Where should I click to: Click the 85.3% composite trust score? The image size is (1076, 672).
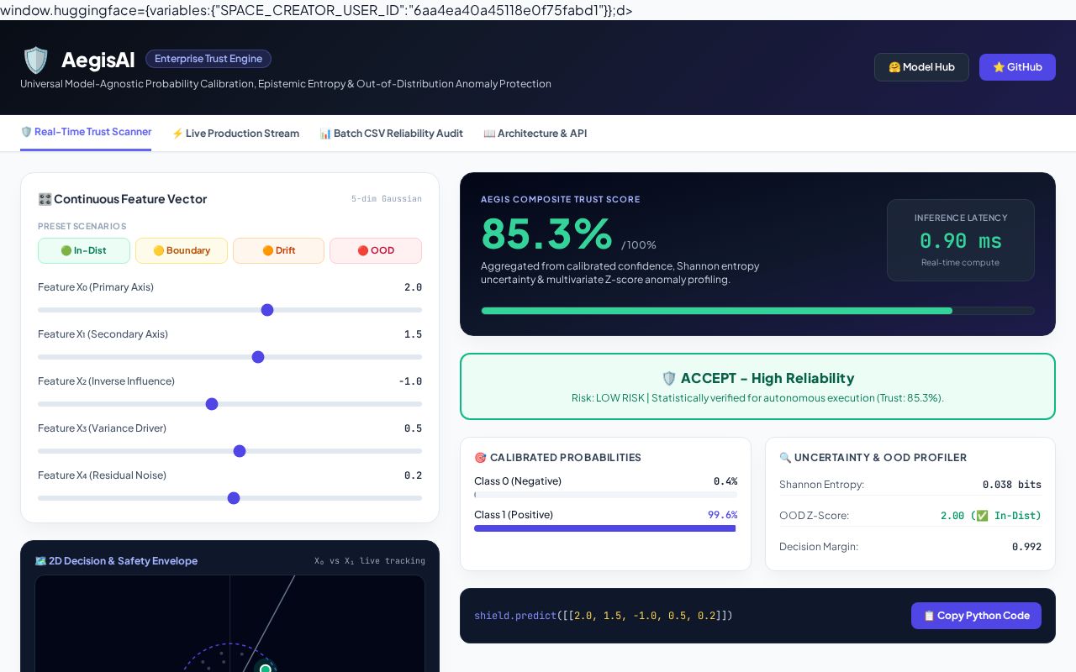pos(546,234)
